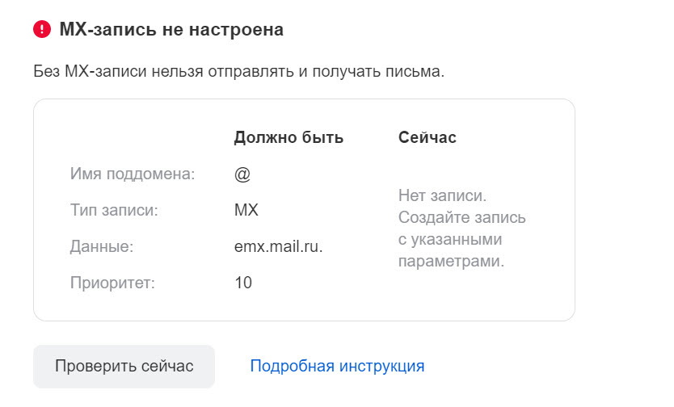
Task: Click the 'Нет записи.' status text
Action: click(442, 195)
